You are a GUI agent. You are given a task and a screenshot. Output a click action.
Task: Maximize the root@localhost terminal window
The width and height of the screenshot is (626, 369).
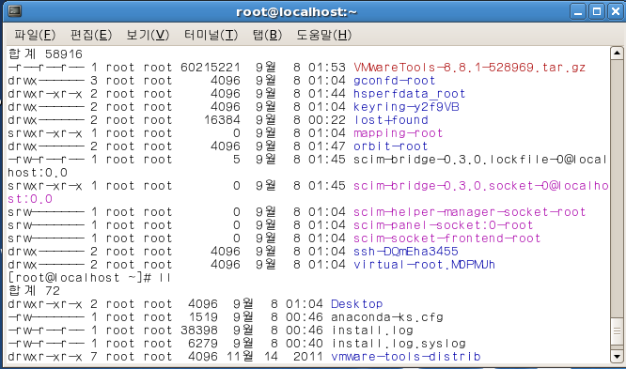(x=597, y=11)
